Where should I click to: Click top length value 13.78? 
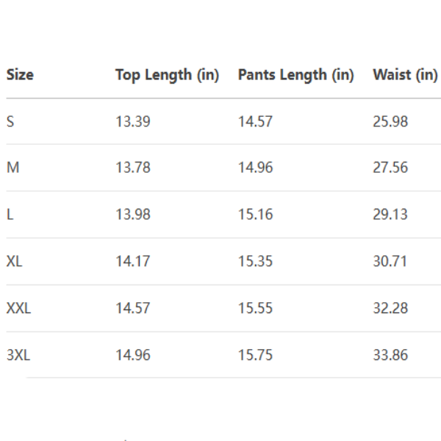[x=132, y=168]
